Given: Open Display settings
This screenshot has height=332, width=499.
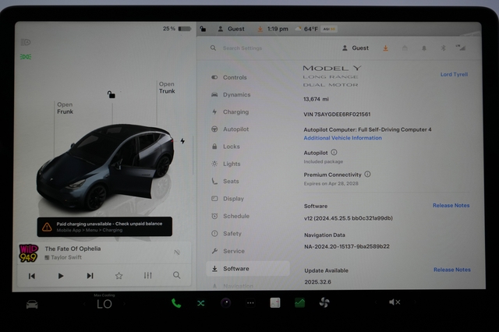Looking at the screenshot, I should click(233, 199).
